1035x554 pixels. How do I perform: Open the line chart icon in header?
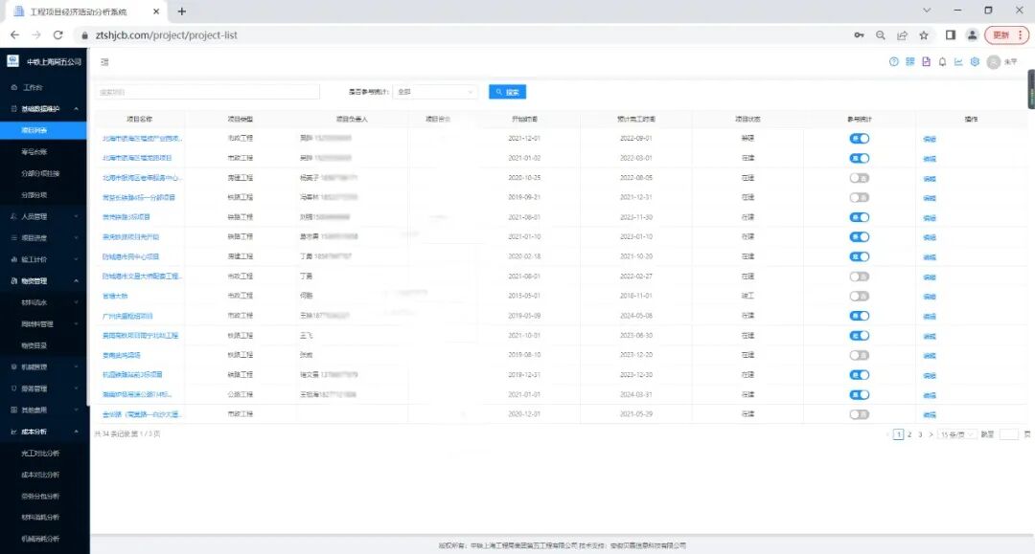pos(958,61)
